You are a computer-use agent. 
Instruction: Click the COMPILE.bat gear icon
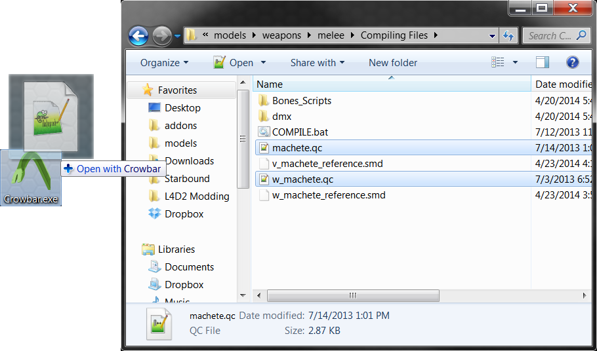coord(264,132)
